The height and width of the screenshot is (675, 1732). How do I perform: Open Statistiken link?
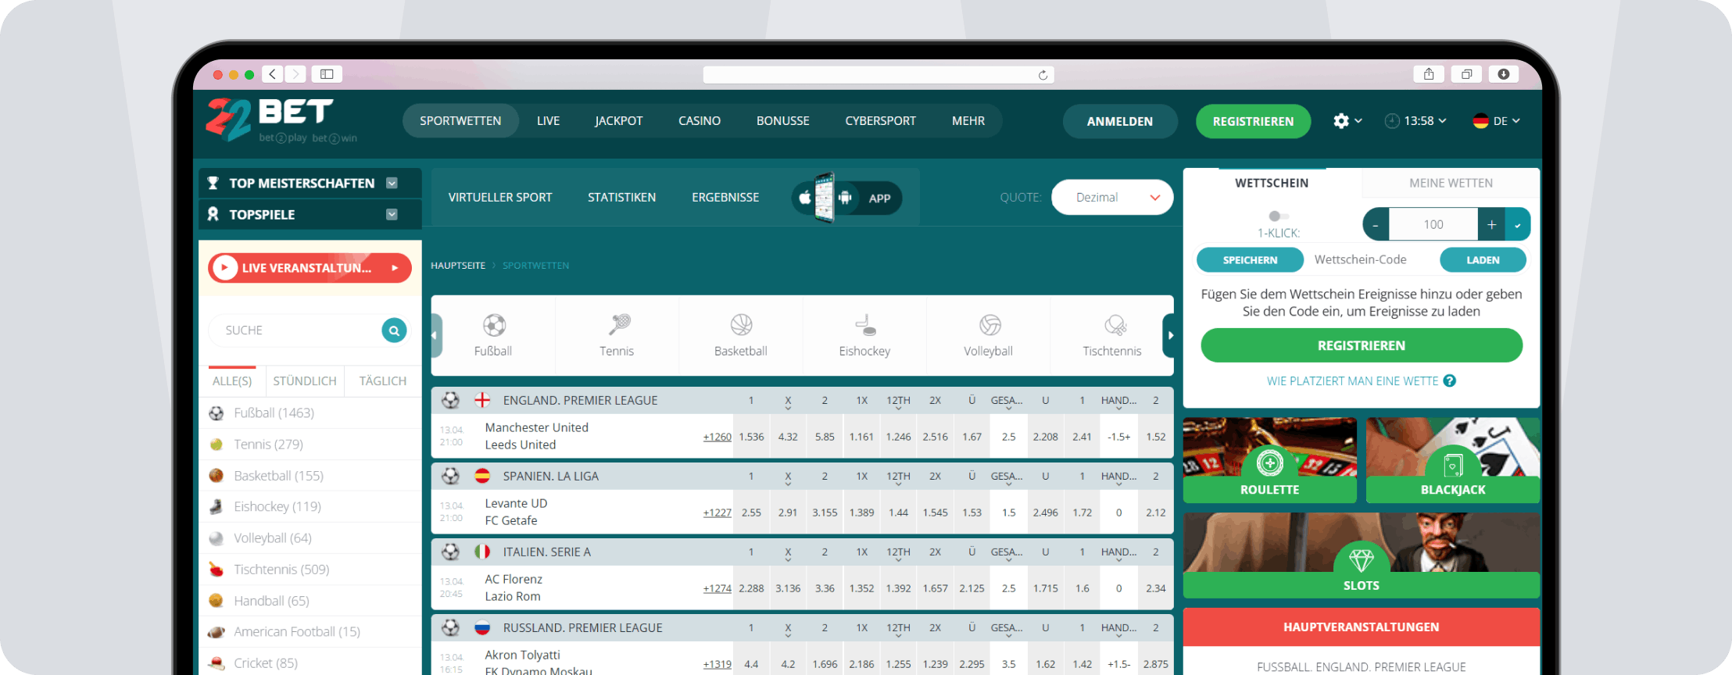(x=622, y=198)
